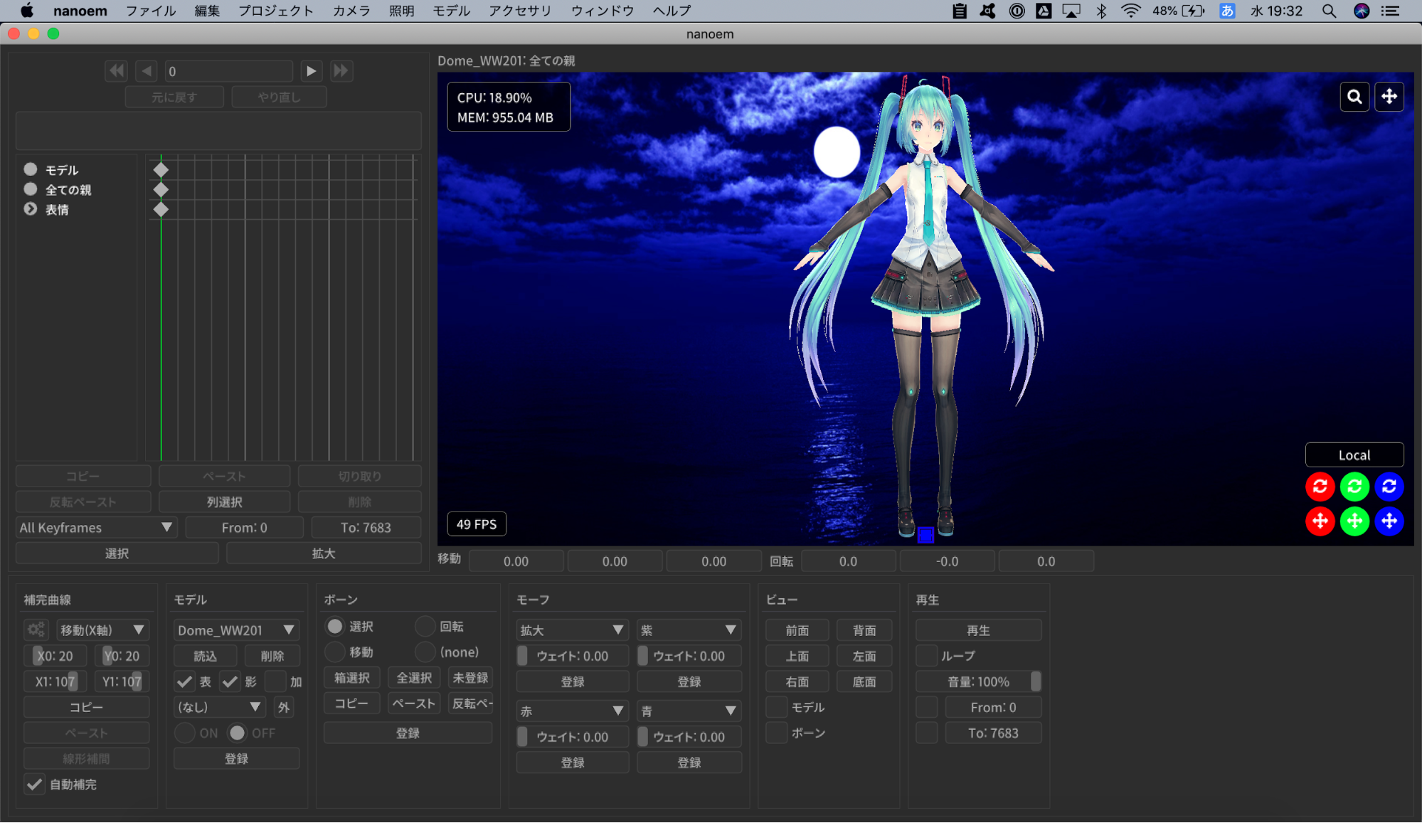The width and height of the screenshot is (1422, 823).
Task: Open the カメラ menu
Action: pos(351,11)
